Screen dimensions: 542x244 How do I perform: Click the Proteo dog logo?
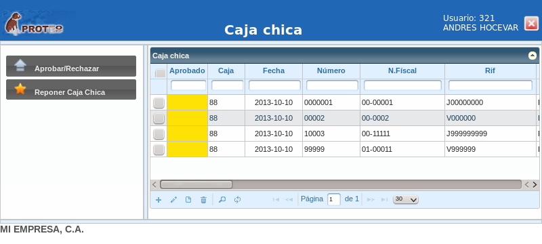pyautogui.click(x=33, y=24)
